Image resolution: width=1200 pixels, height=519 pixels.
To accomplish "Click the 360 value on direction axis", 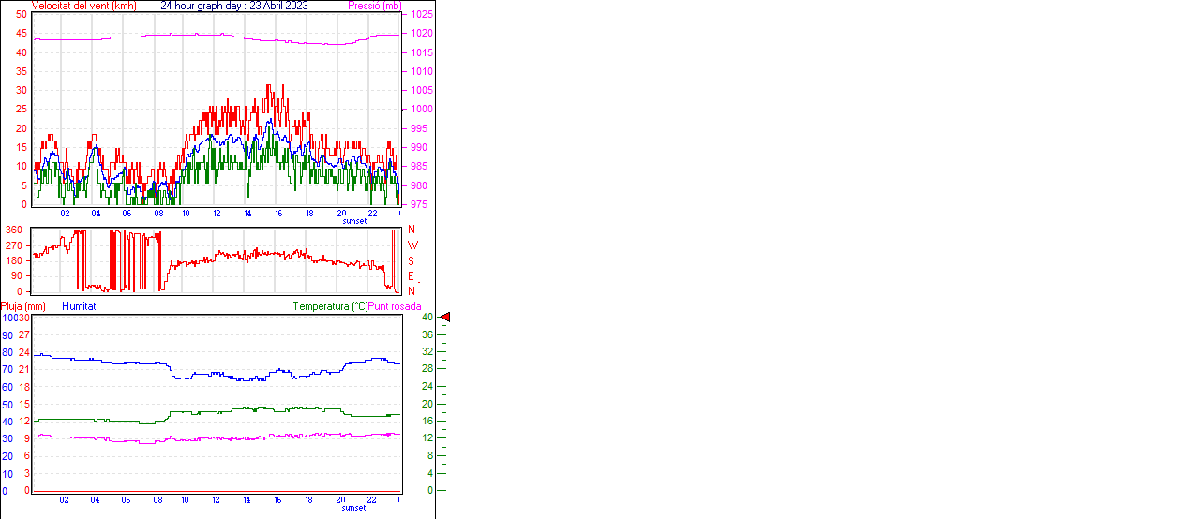I will [x=14, y=230].
